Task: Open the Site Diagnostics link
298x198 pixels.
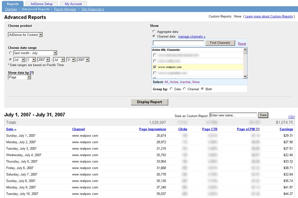Action: (x=93, y=9)
